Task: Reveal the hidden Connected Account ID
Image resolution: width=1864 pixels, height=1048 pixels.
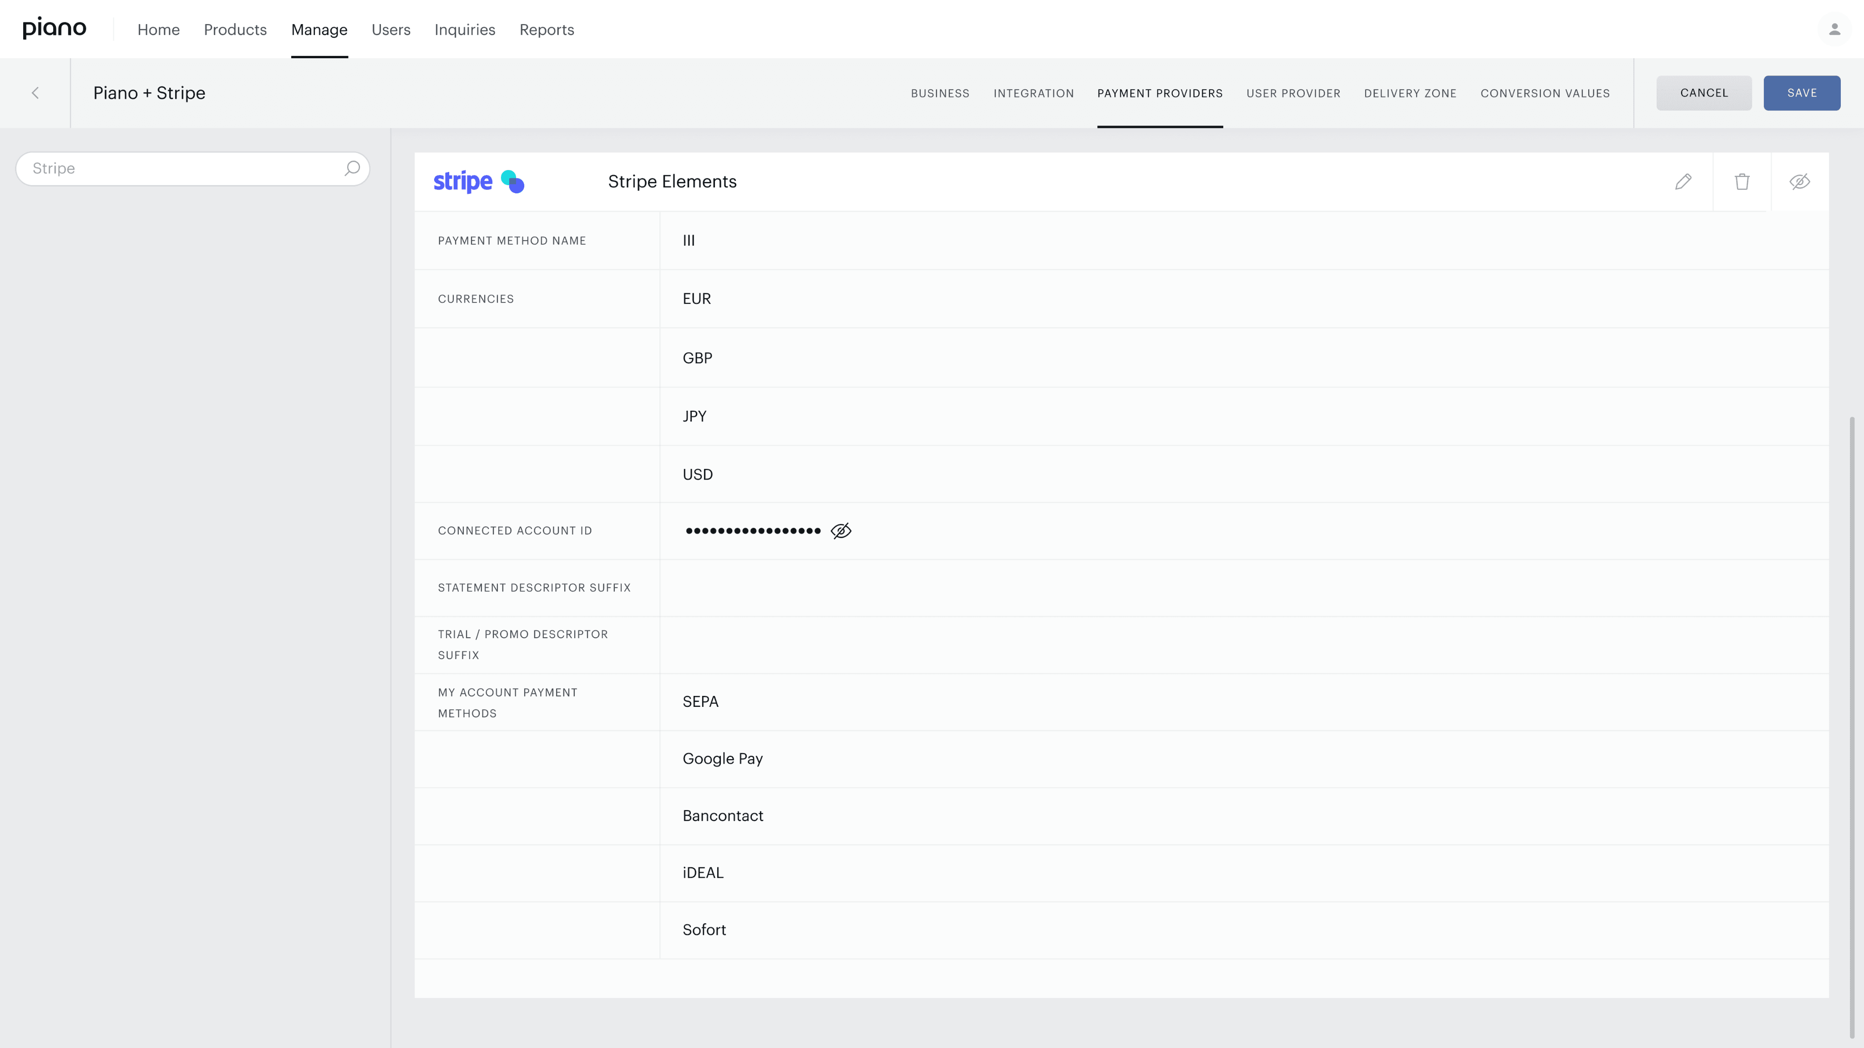Action: click(x=841, y=531)
